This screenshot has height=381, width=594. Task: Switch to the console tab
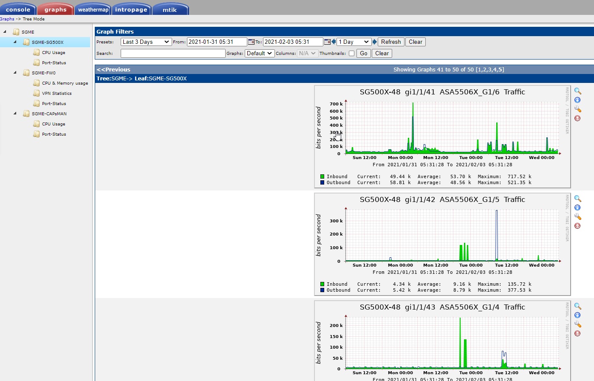(18, 9)
